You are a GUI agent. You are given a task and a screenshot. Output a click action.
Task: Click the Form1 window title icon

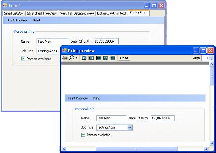pos(5,5)
